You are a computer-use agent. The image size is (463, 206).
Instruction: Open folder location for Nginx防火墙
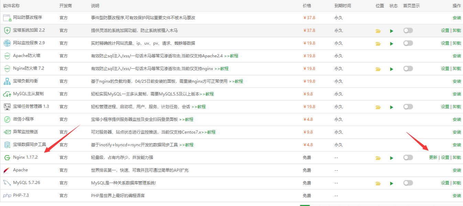[x=378, y=69]
